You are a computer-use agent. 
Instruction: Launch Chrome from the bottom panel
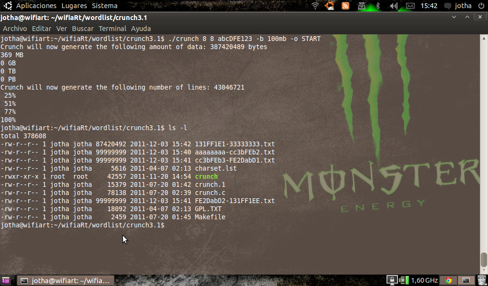[x=448, y=280]
